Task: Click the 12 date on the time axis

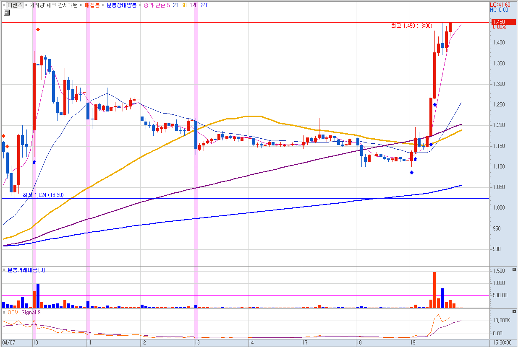Action: coord(144,342)
